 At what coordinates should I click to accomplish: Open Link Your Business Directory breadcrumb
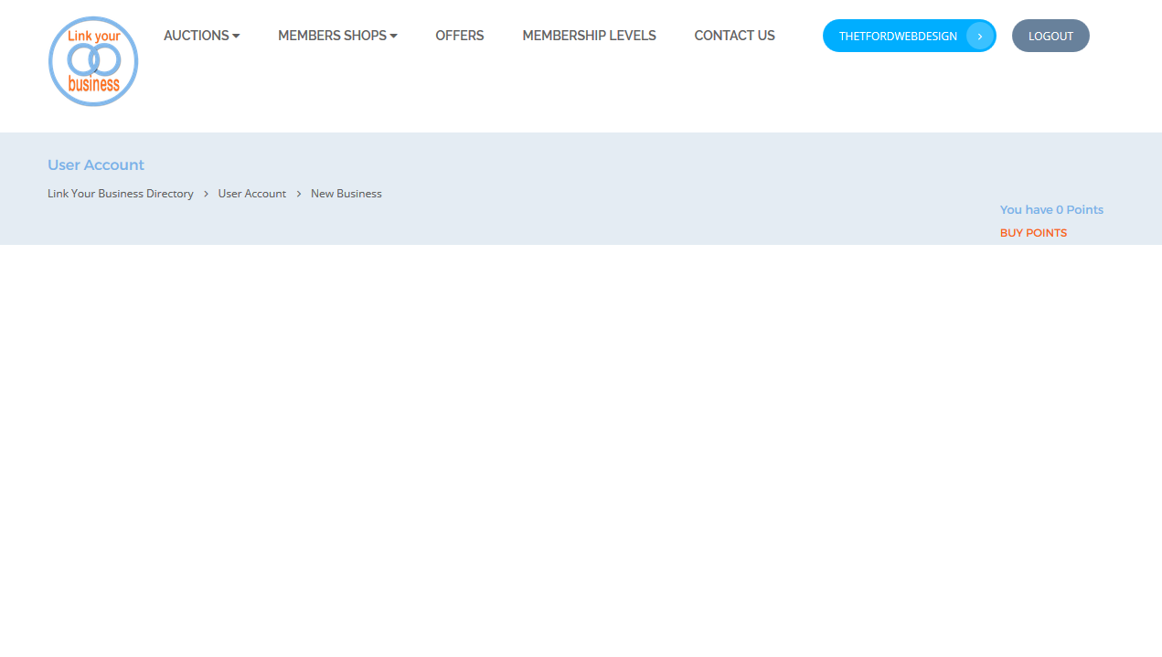point(120,193)
